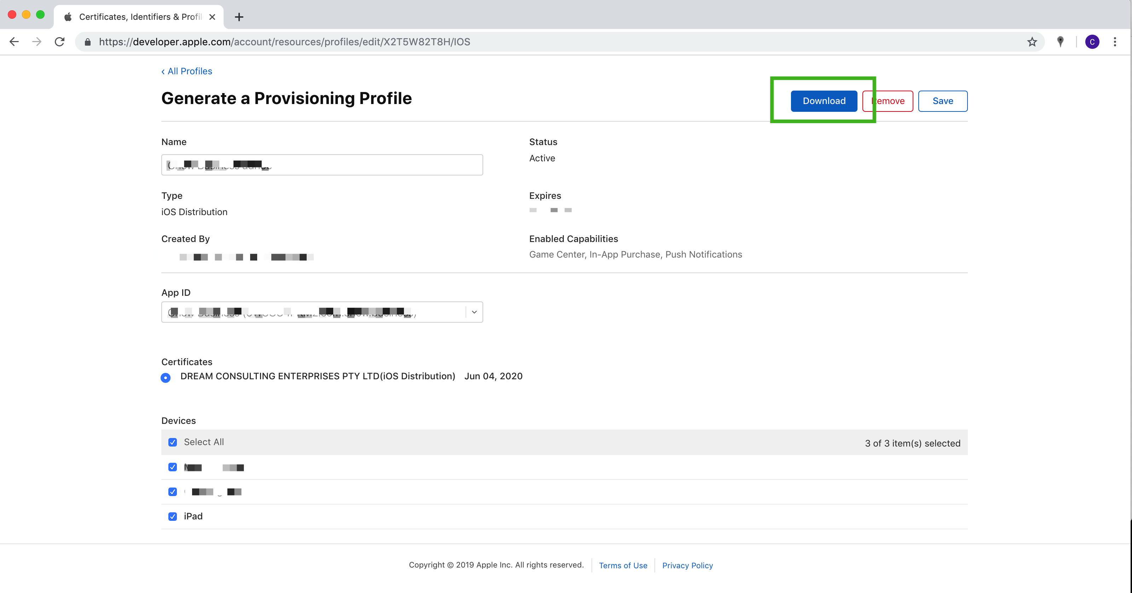Open a new browser tab

tap(239, 17)
